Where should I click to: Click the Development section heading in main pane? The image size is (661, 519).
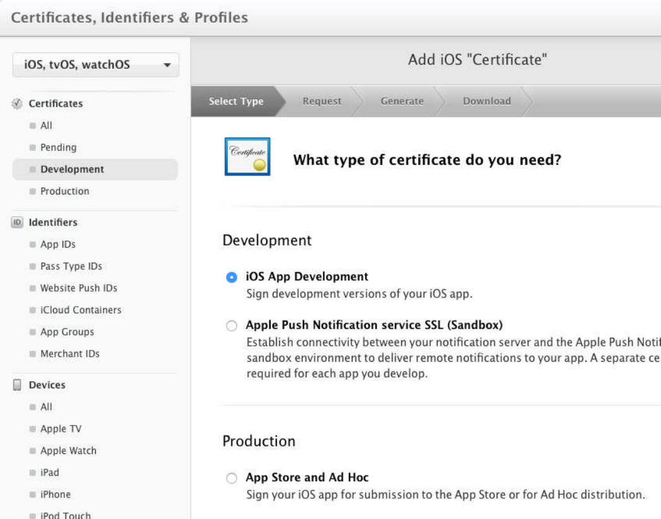point(267,240)
